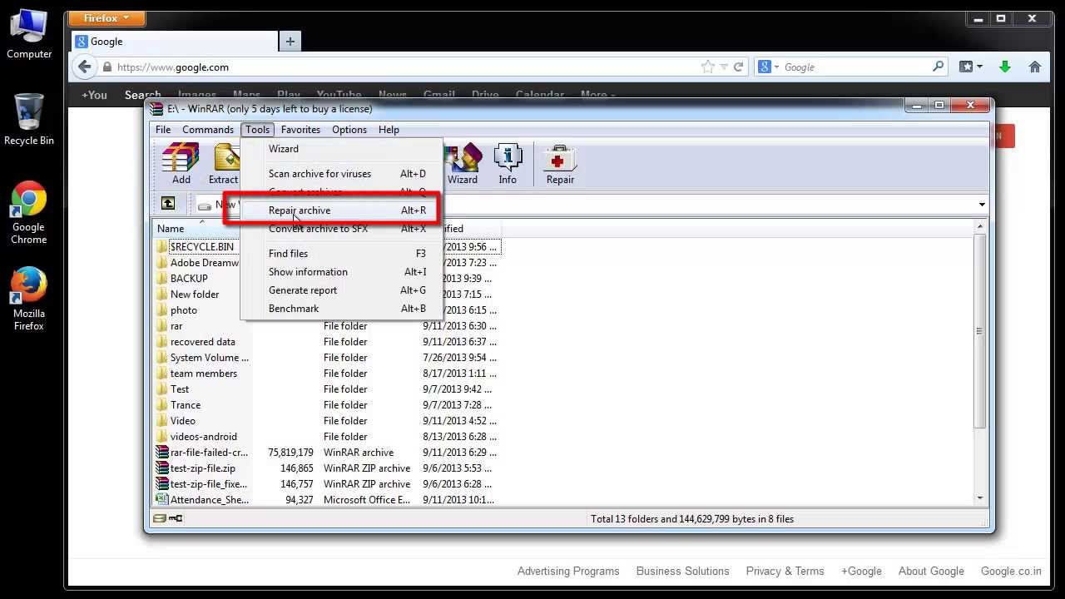Image resolution: width=1065 pixels, height=599 pixels.
Task: Click Firefox home icon
Action: click(x=1035, y=67)
